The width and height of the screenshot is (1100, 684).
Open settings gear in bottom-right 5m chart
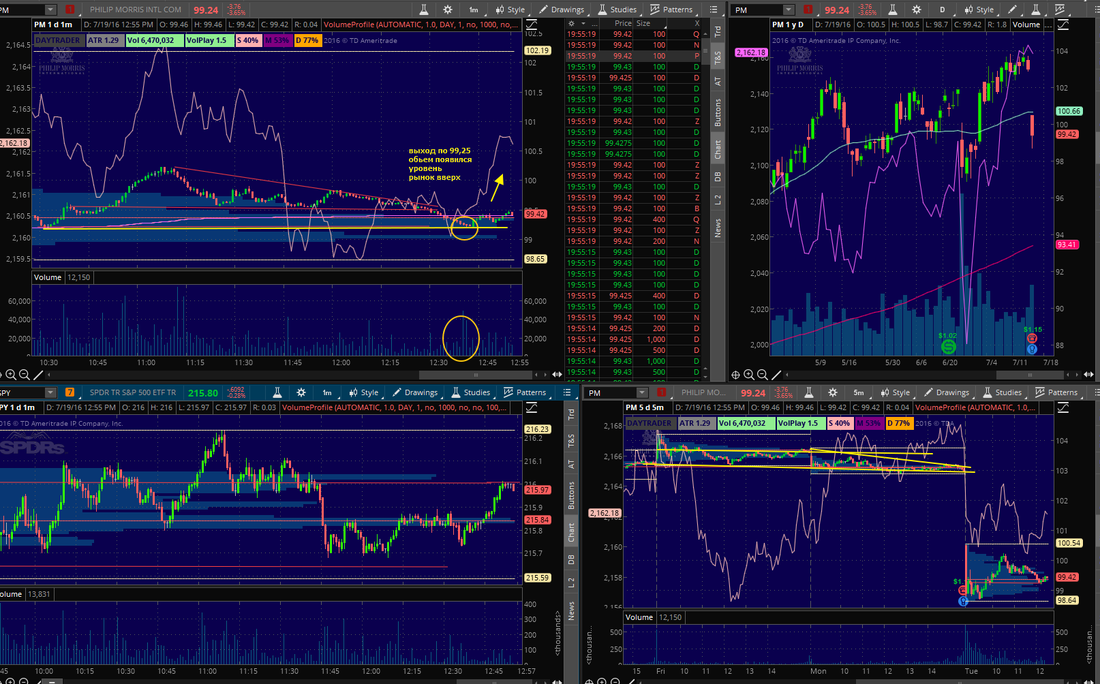(833, 392)
